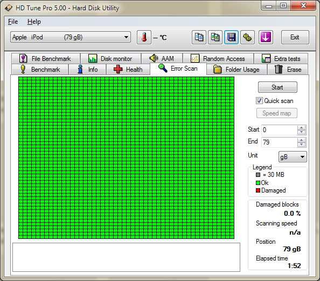The width and height of the screenshot is (320, 281).
Task: Open the Health tab with red cross
Action: click(x=128, y=70)
